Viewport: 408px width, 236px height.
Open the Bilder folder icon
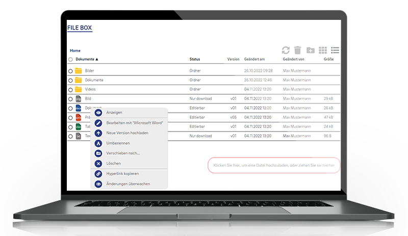point(79,71)
